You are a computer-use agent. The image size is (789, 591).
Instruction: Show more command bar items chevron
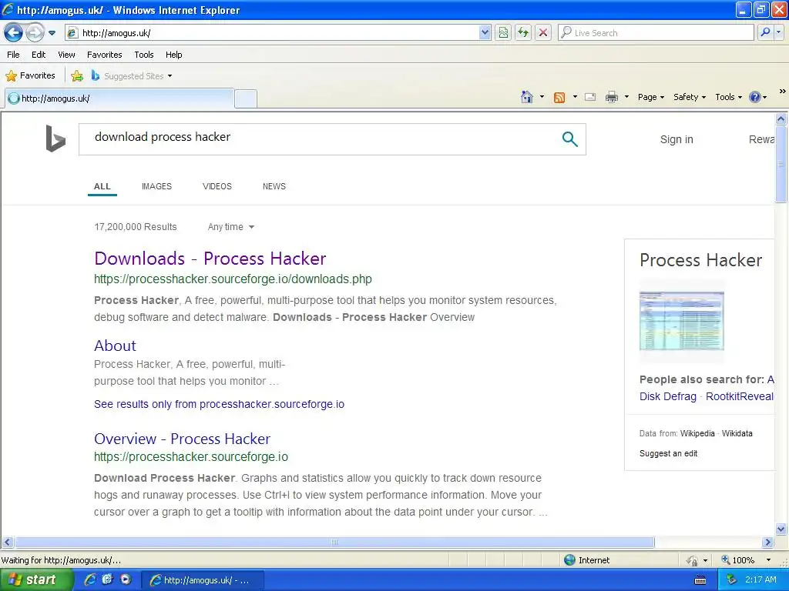point(783,91)
